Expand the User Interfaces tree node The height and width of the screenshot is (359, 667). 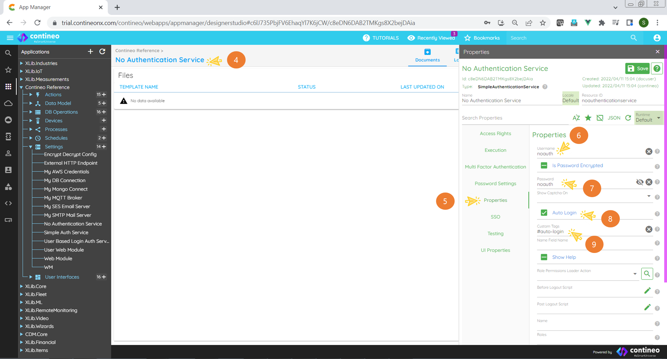point(31,277)
